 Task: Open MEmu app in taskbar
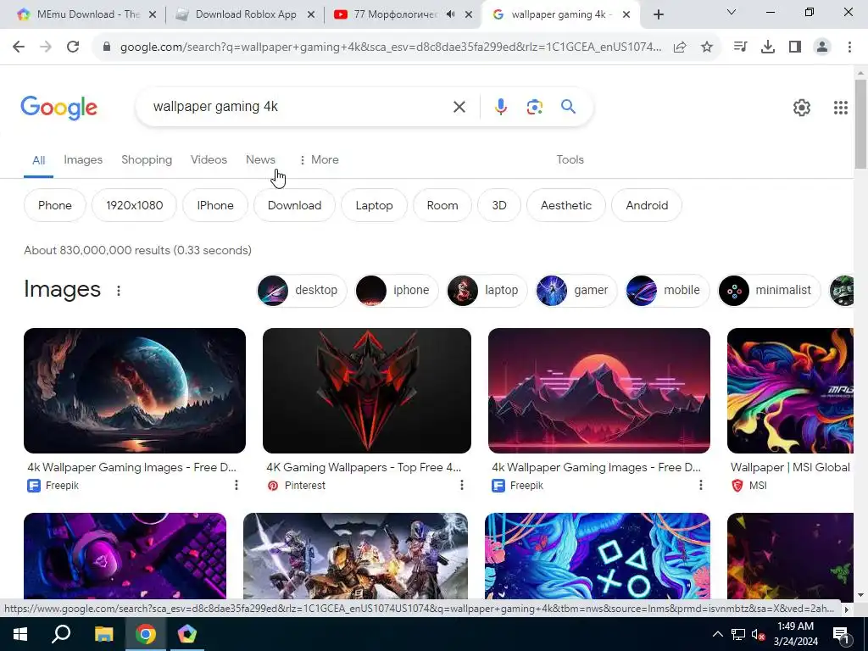[187, 634]
